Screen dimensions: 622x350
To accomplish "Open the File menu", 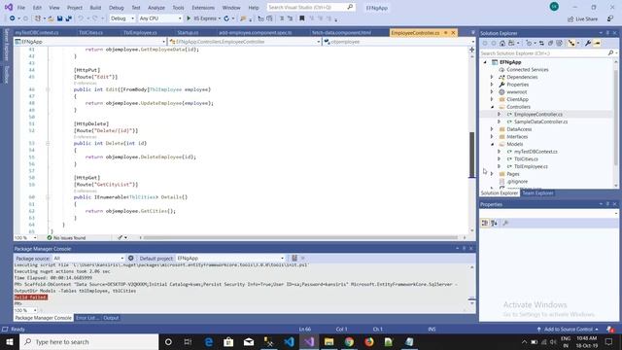I will 21,8.
